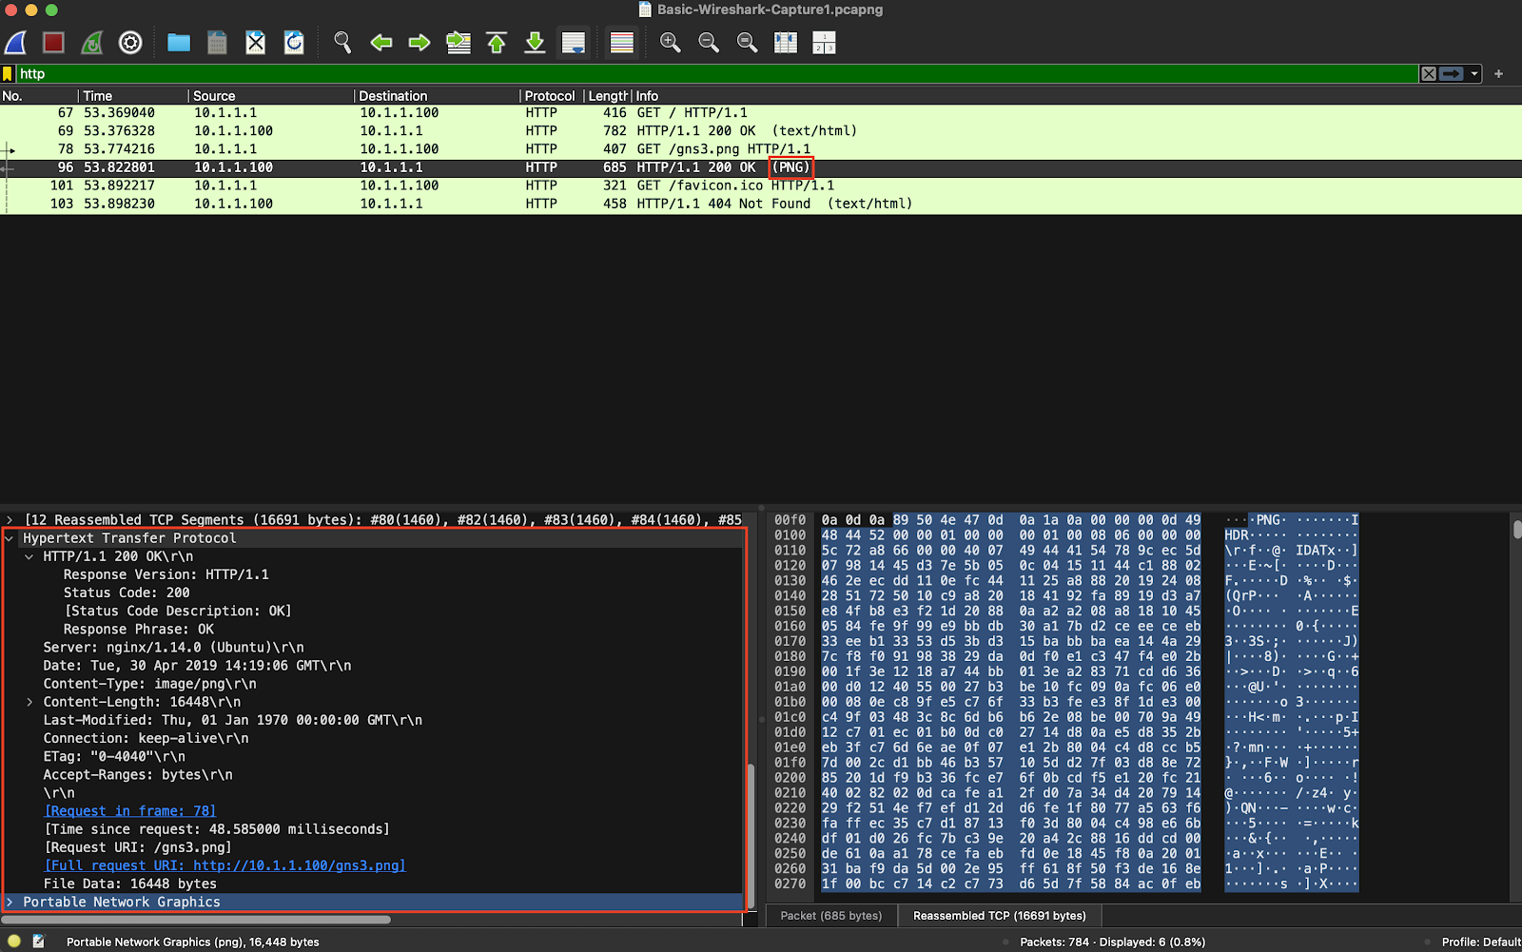1522x952 pixels.
Task: Reload the capture file
Action: point(294,43)
